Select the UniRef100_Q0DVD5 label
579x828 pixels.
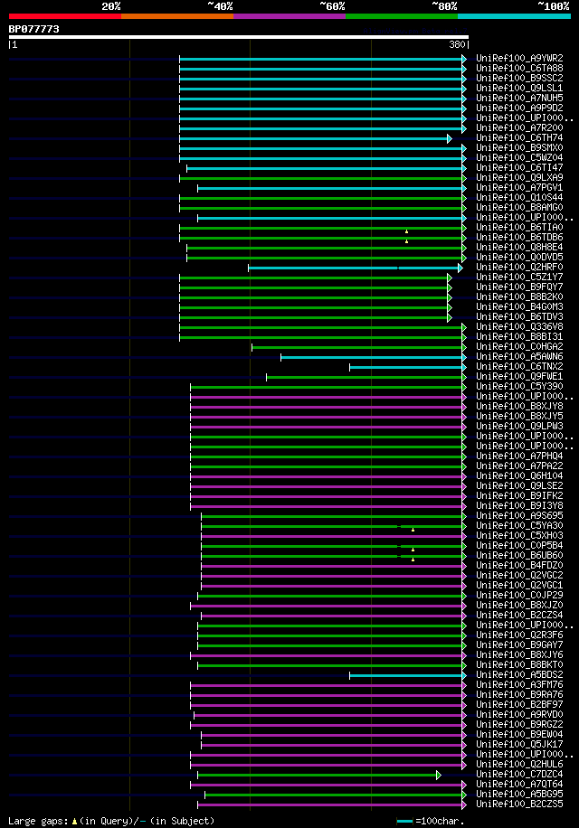pyautogui.click(x=519, y=257)
